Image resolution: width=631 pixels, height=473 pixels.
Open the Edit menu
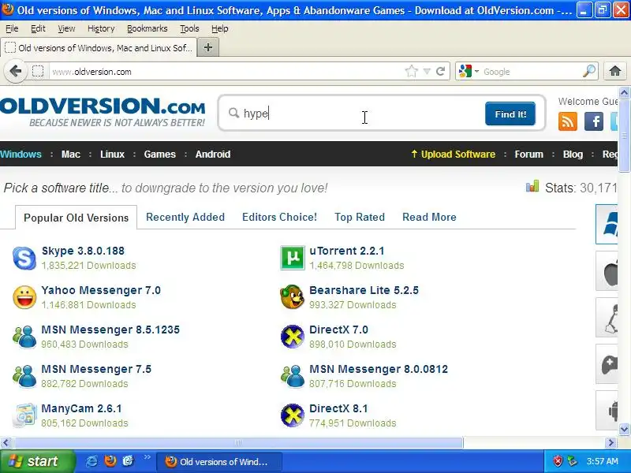click(38, 28)
